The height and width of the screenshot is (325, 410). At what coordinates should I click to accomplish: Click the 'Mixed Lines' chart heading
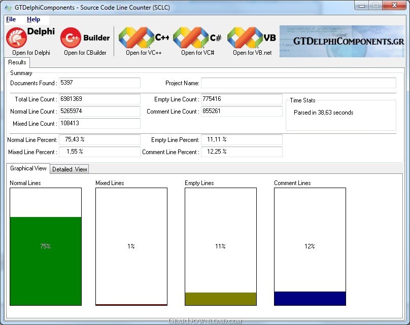(x=110, y=183)
